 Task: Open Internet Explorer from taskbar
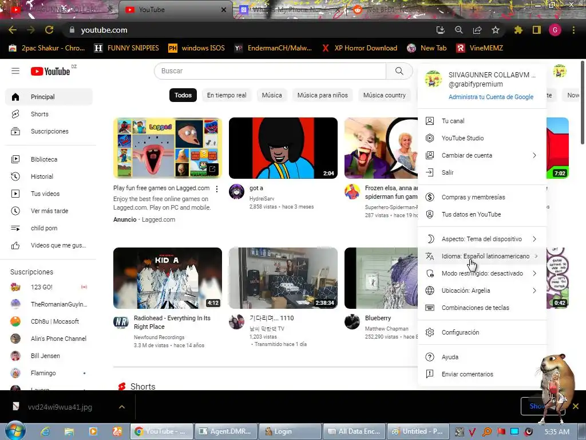45,431
